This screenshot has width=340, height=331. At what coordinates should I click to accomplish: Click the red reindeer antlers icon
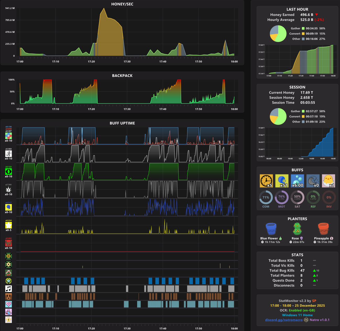(x=9, y=243)
